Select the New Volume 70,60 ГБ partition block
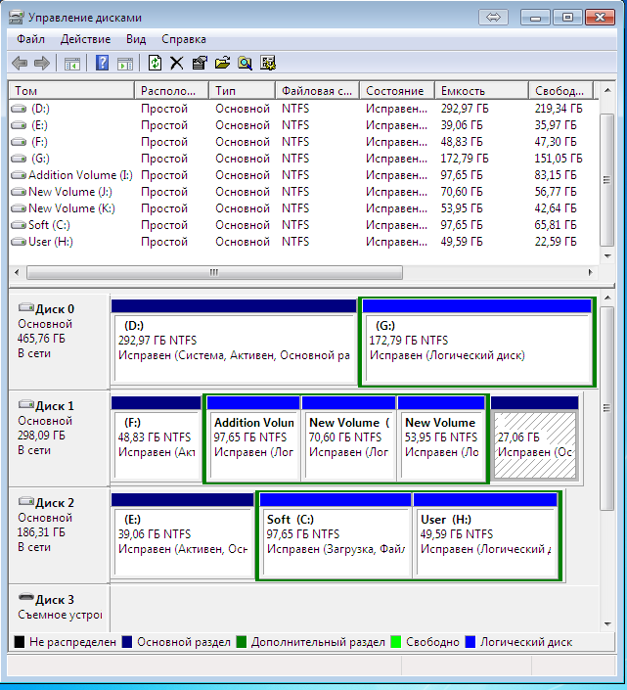Screen dimensions: 627x690 348,437
